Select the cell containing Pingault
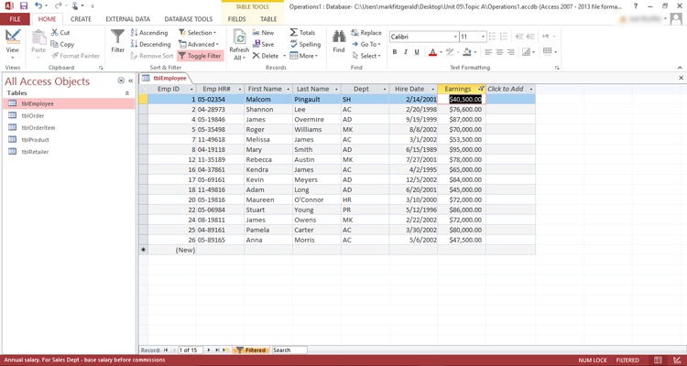687x366 pixels. 317,100
